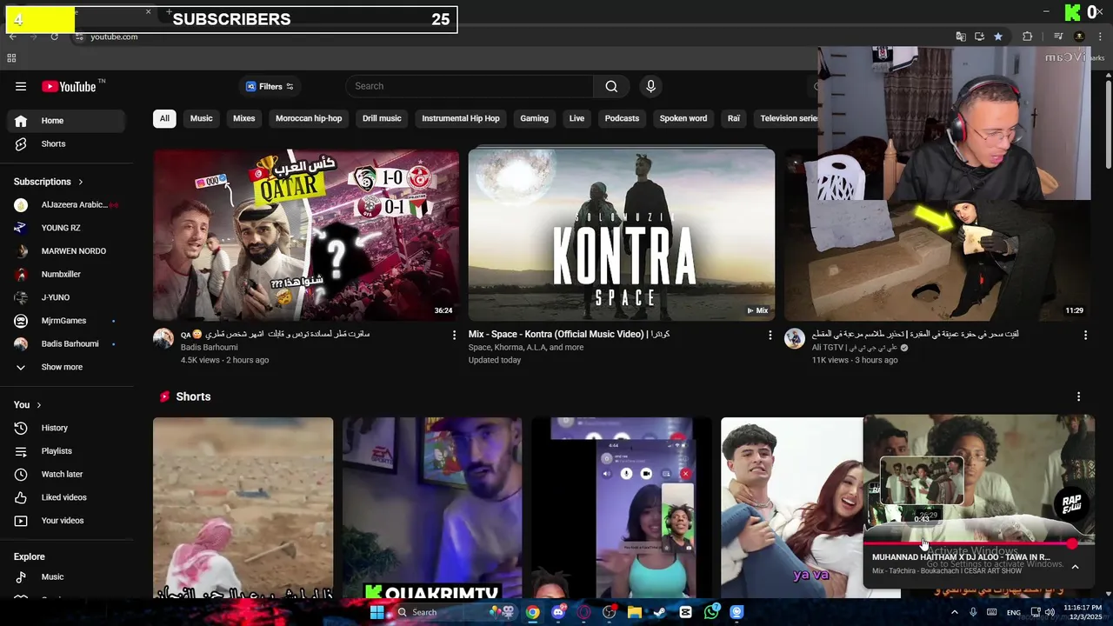Click the search magnifier button
The height and width of the screenshot is (626, 1113).
click(611, 86)
